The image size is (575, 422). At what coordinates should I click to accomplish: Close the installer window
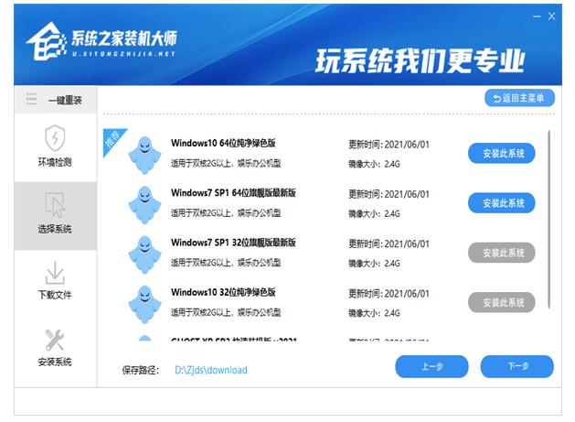point(551,16)
